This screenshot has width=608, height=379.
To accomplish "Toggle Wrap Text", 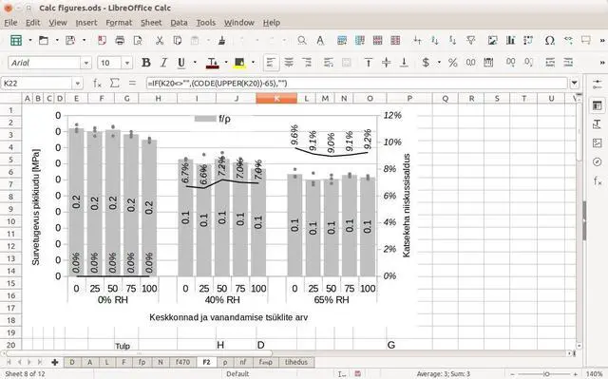I will (329, 63).
